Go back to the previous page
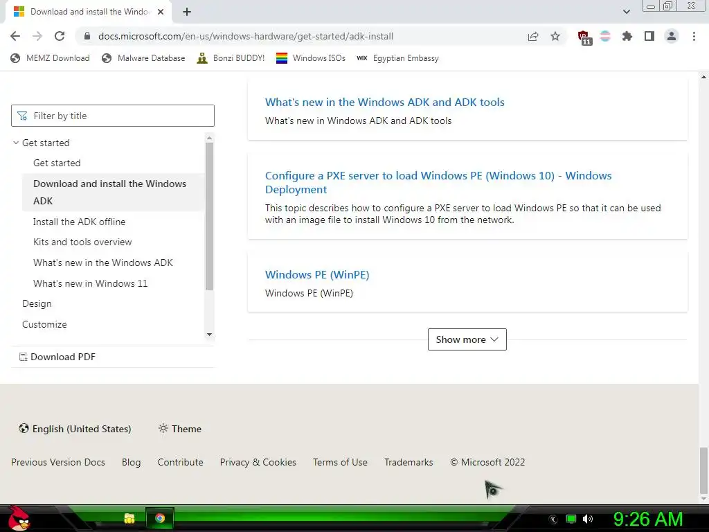This screenshot has height=532, width=709. tap(15, 36)
